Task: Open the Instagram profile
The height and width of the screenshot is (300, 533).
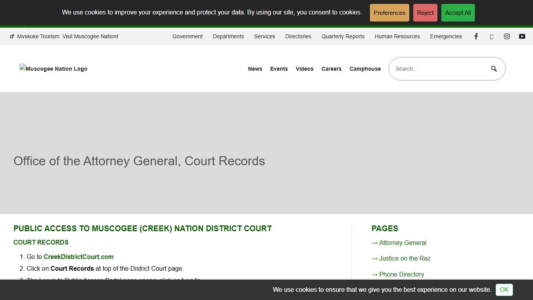Action: point(506,36)
